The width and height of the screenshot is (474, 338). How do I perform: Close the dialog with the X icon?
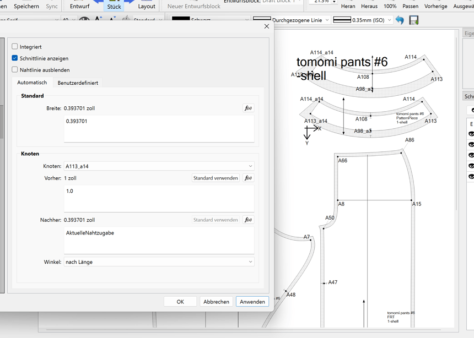267,26
